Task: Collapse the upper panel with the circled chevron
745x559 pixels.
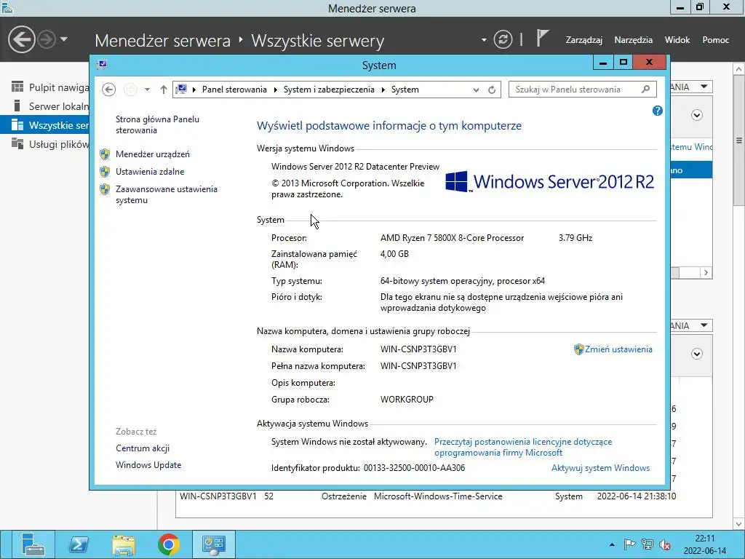Action: (x=696, y=115)
